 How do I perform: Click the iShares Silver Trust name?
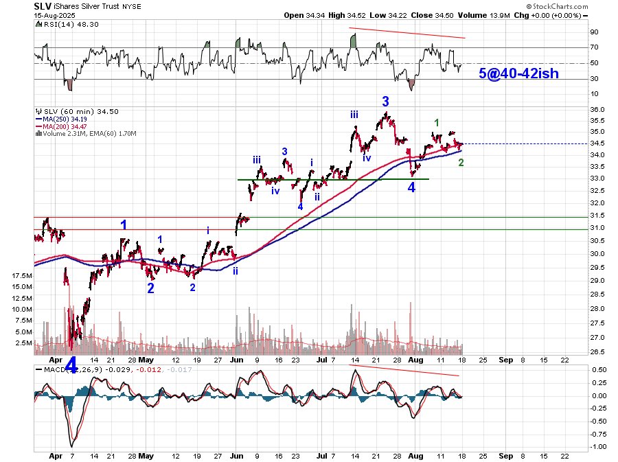pyautogui.click(x=87, y=7)
